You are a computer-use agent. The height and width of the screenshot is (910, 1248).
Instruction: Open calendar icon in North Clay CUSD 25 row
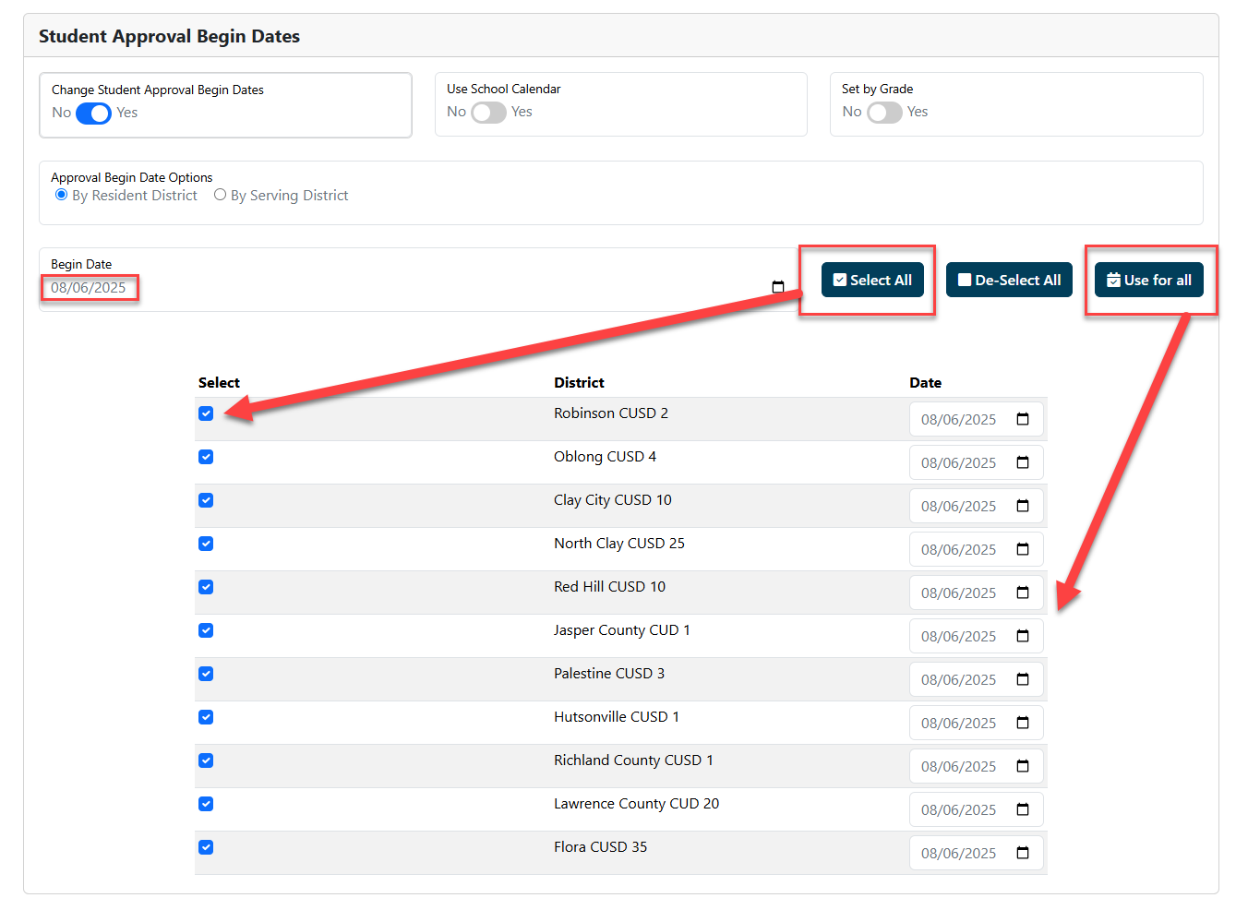pyautogui.click(x=1023, y=549)
